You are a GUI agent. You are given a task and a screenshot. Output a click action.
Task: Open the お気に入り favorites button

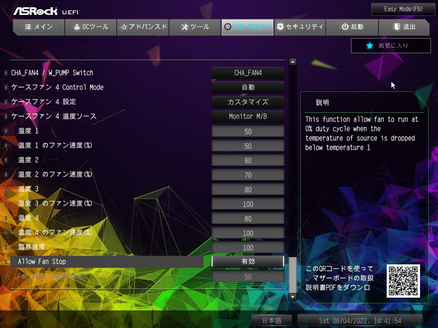(391, 46)
